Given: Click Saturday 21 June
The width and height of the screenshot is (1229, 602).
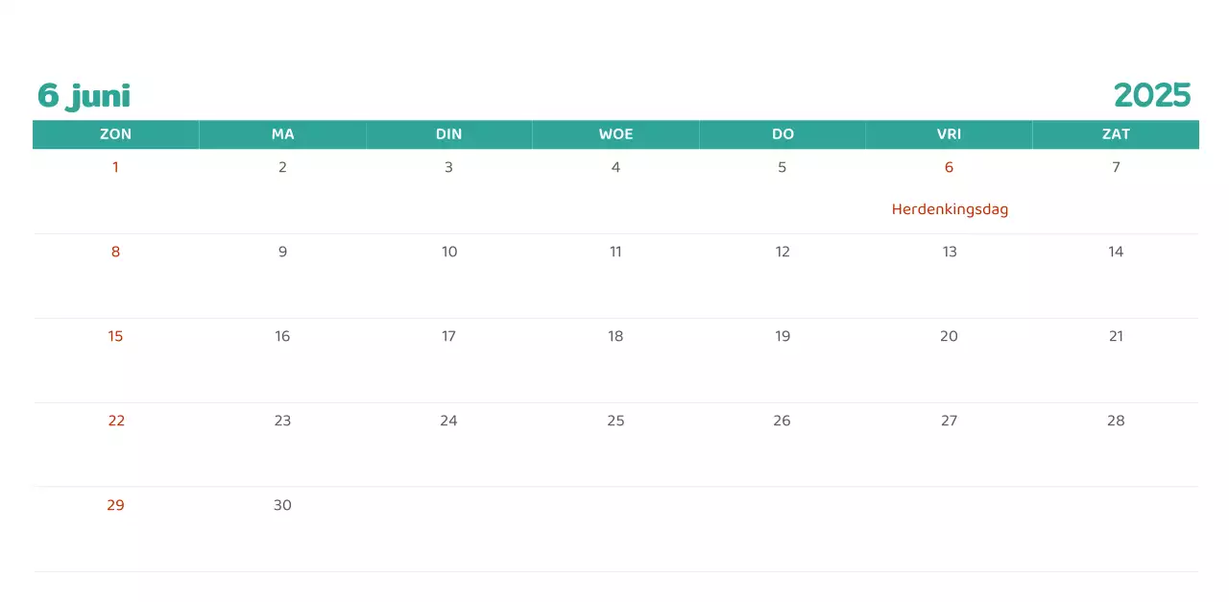Looking at the screenshot, I should coord(1116,337).
